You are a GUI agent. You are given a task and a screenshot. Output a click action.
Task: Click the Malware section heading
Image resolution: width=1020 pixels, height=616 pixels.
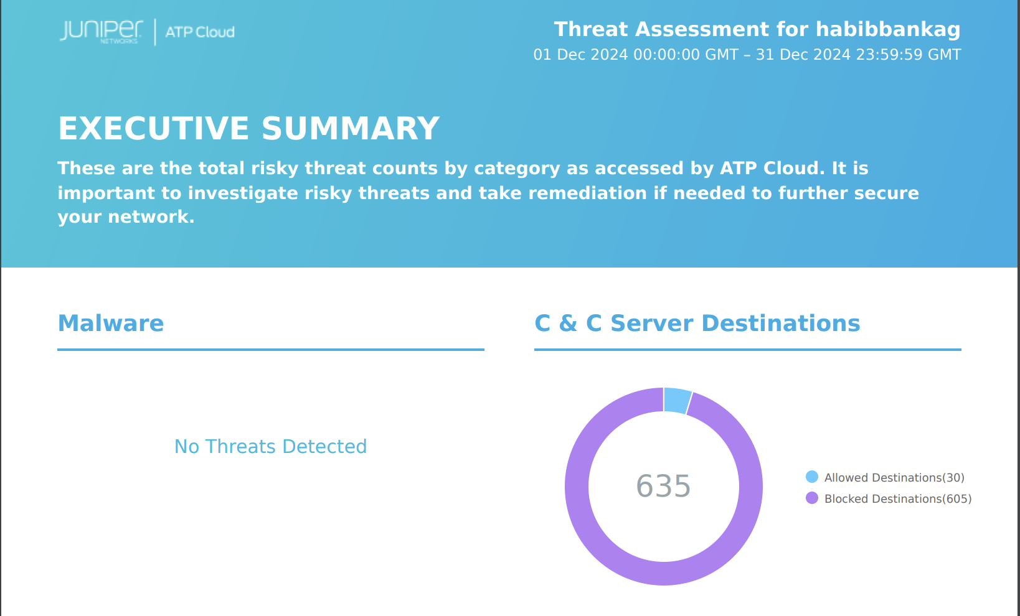click(111, 324)
